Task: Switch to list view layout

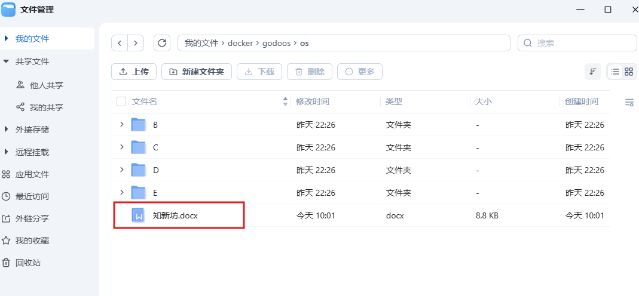Action: 615,72
